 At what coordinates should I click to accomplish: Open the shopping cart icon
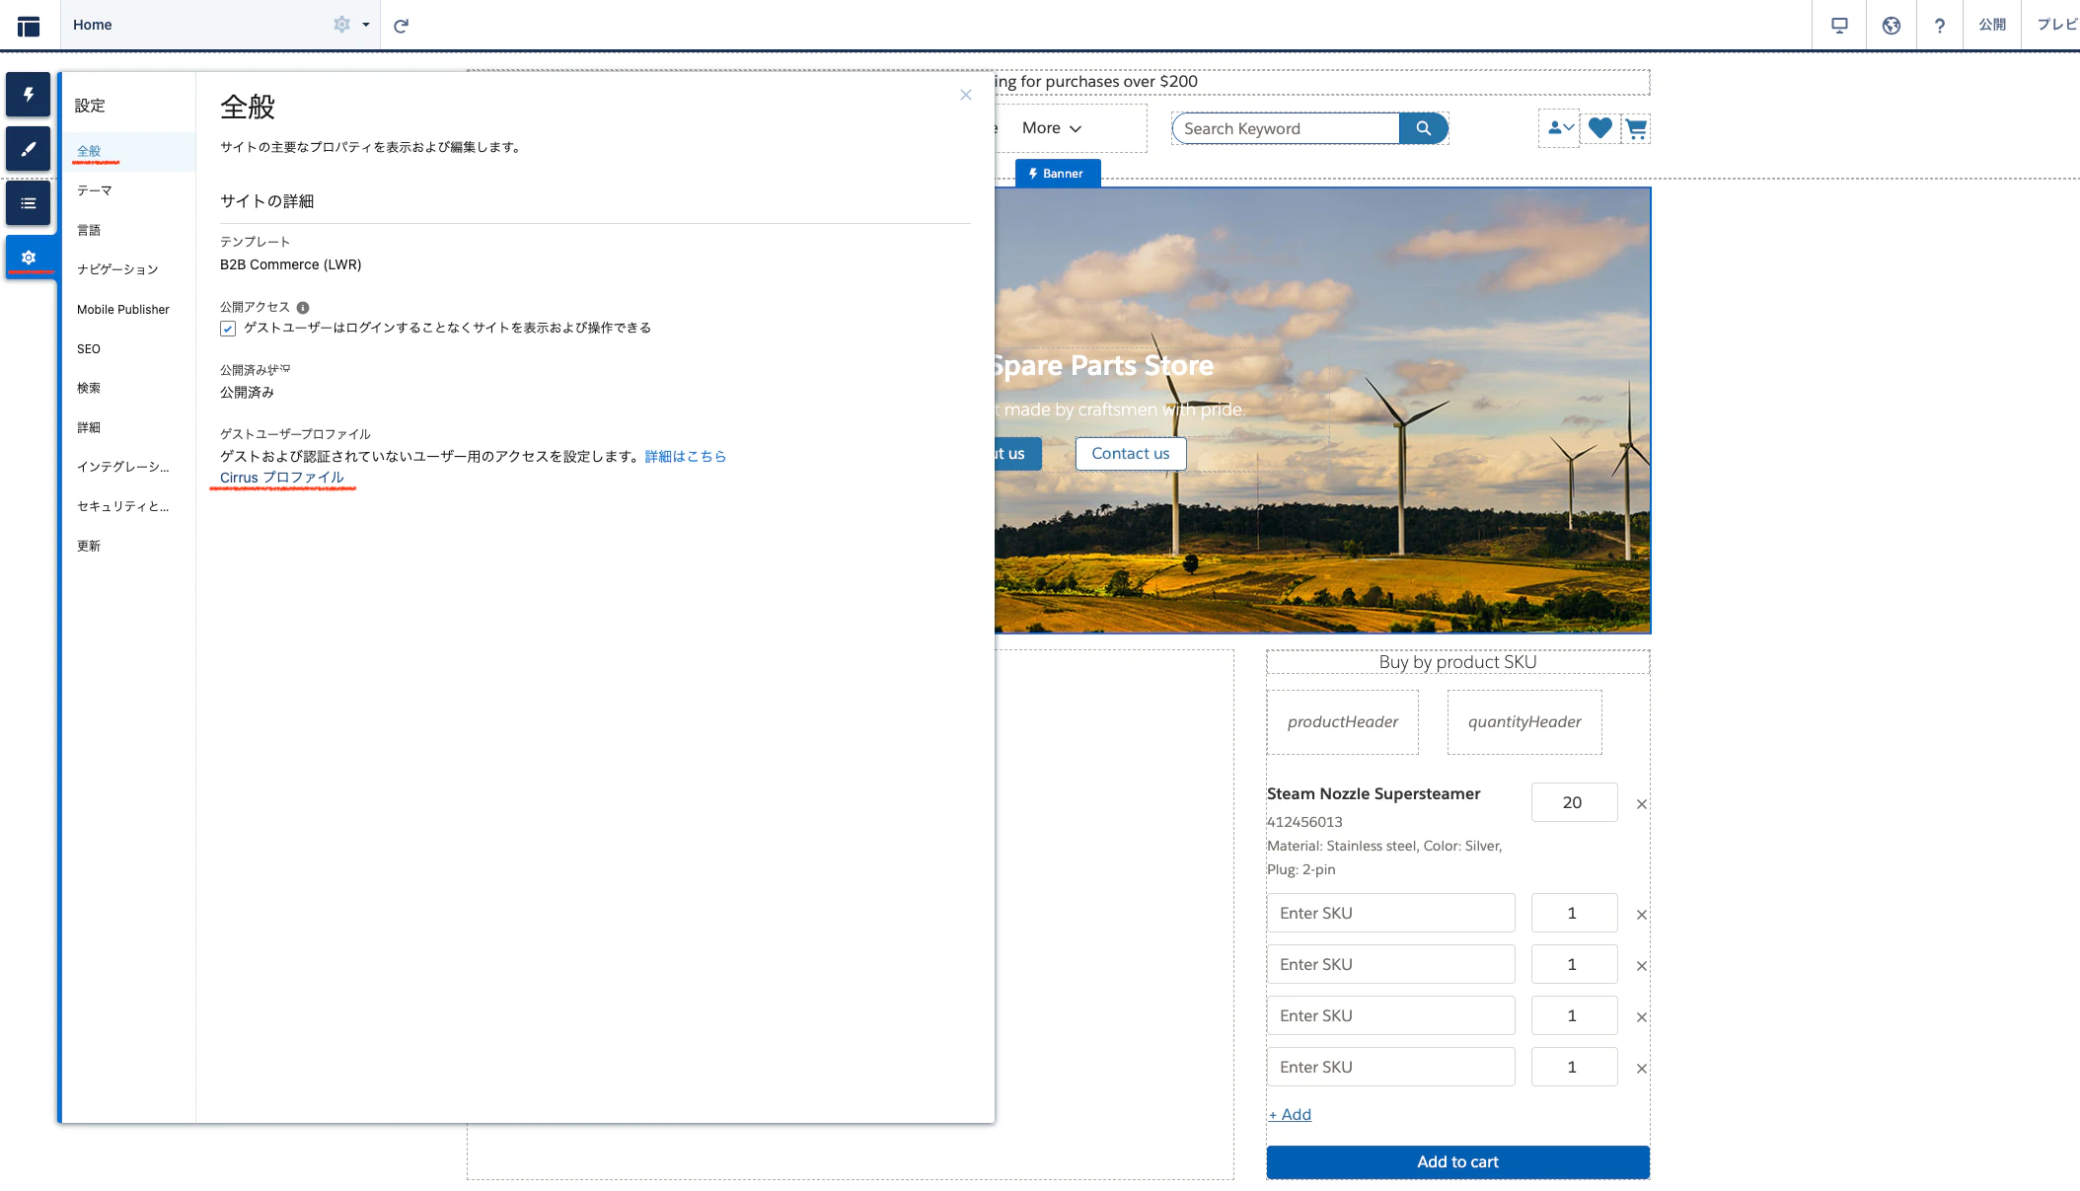(1636, 129)
